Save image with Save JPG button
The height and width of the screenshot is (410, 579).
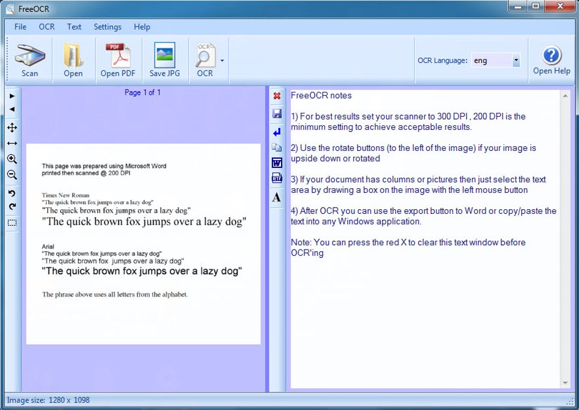(x=165, y=61)
